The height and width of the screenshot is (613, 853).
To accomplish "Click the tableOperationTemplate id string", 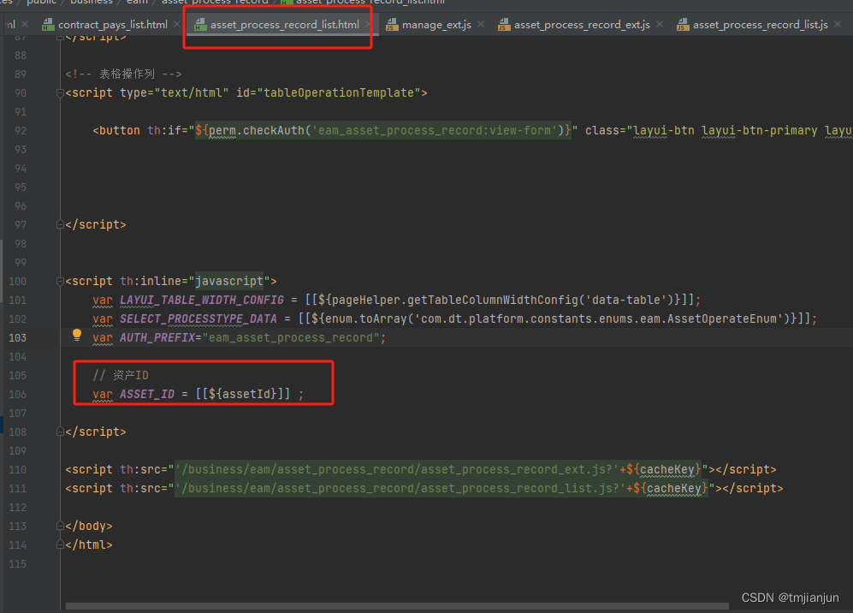I will [x=339, y=93].
